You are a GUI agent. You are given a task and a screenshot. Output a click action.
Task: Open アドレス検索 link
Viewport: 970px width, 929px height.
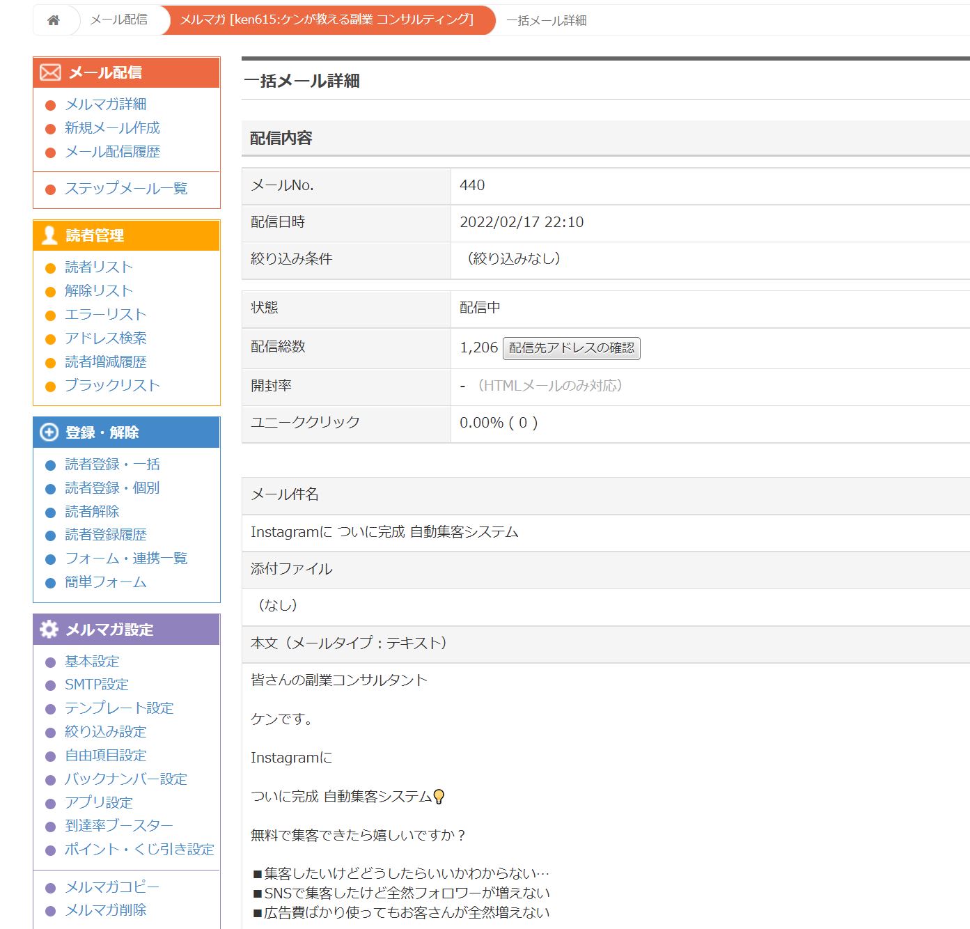tap(106, 338)
